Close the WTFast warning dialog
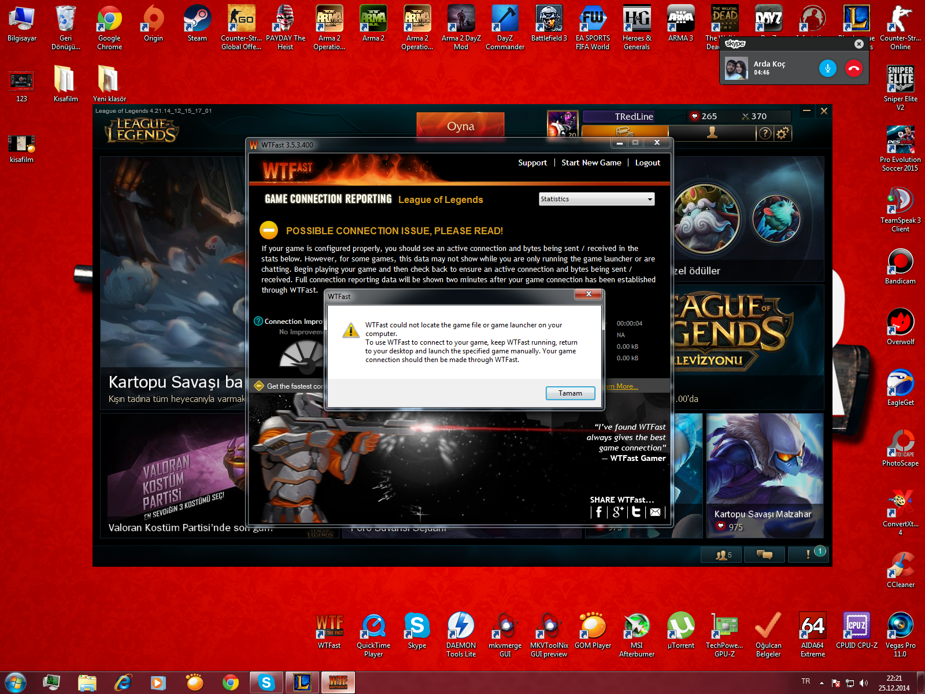 click(589, 294)
